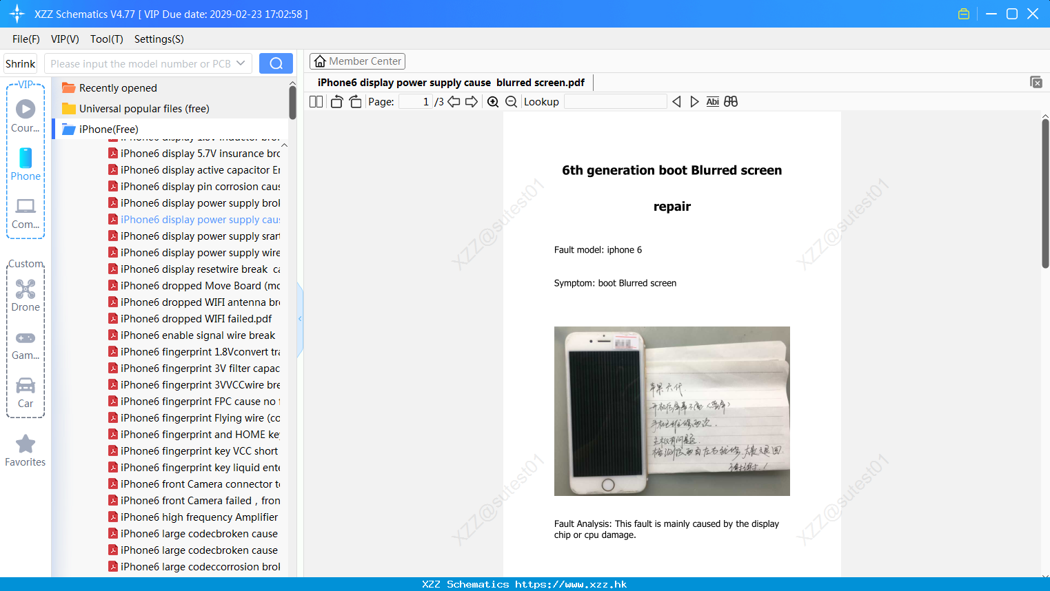Open iPhone6 display pin corrosion file
Image resolution: width=1050 pixels, height=591 pixels.
tap(194, 186)
